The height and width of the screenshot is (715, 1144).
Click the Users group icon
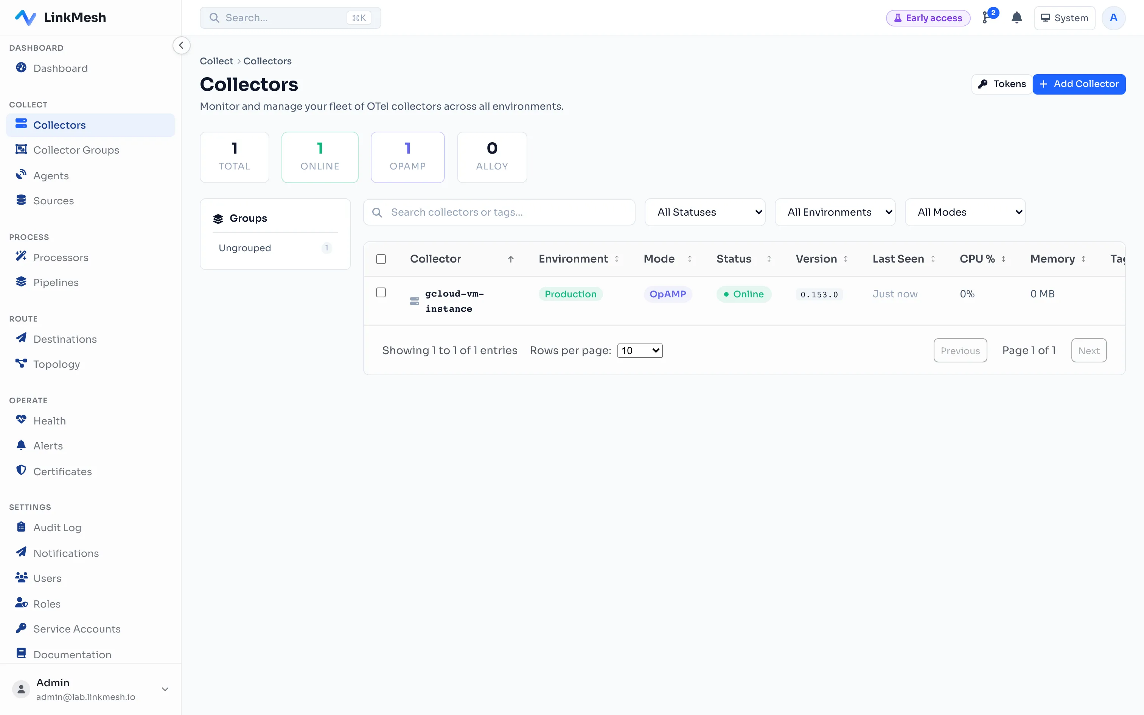21,577
